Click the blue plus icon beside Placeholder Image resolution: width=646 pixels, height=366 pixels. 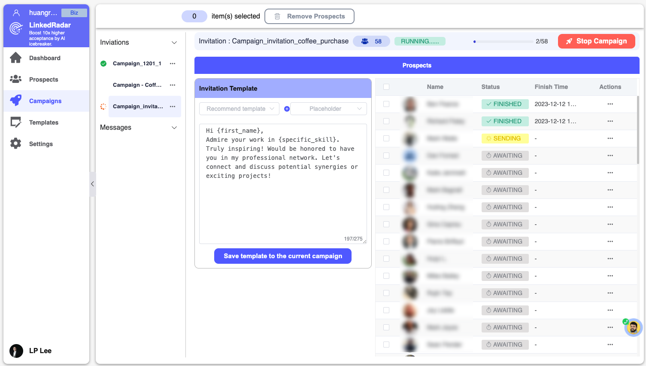(287, 109)
